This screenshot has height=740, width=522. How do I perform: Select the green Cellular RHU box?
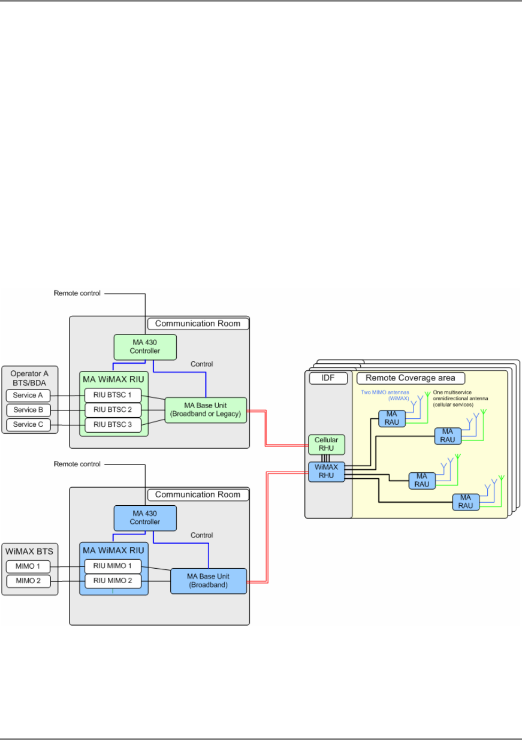pyautogui.click(x=327, y=444)
